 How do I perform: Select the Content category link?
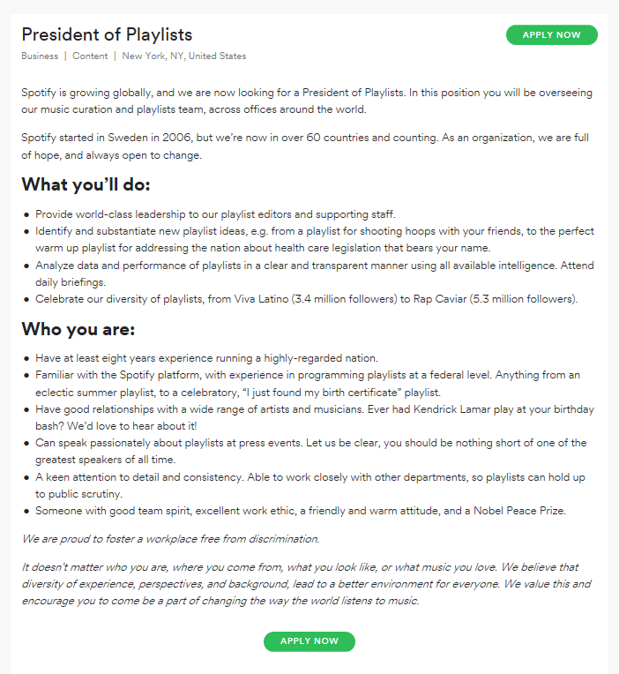coord(90,56)
